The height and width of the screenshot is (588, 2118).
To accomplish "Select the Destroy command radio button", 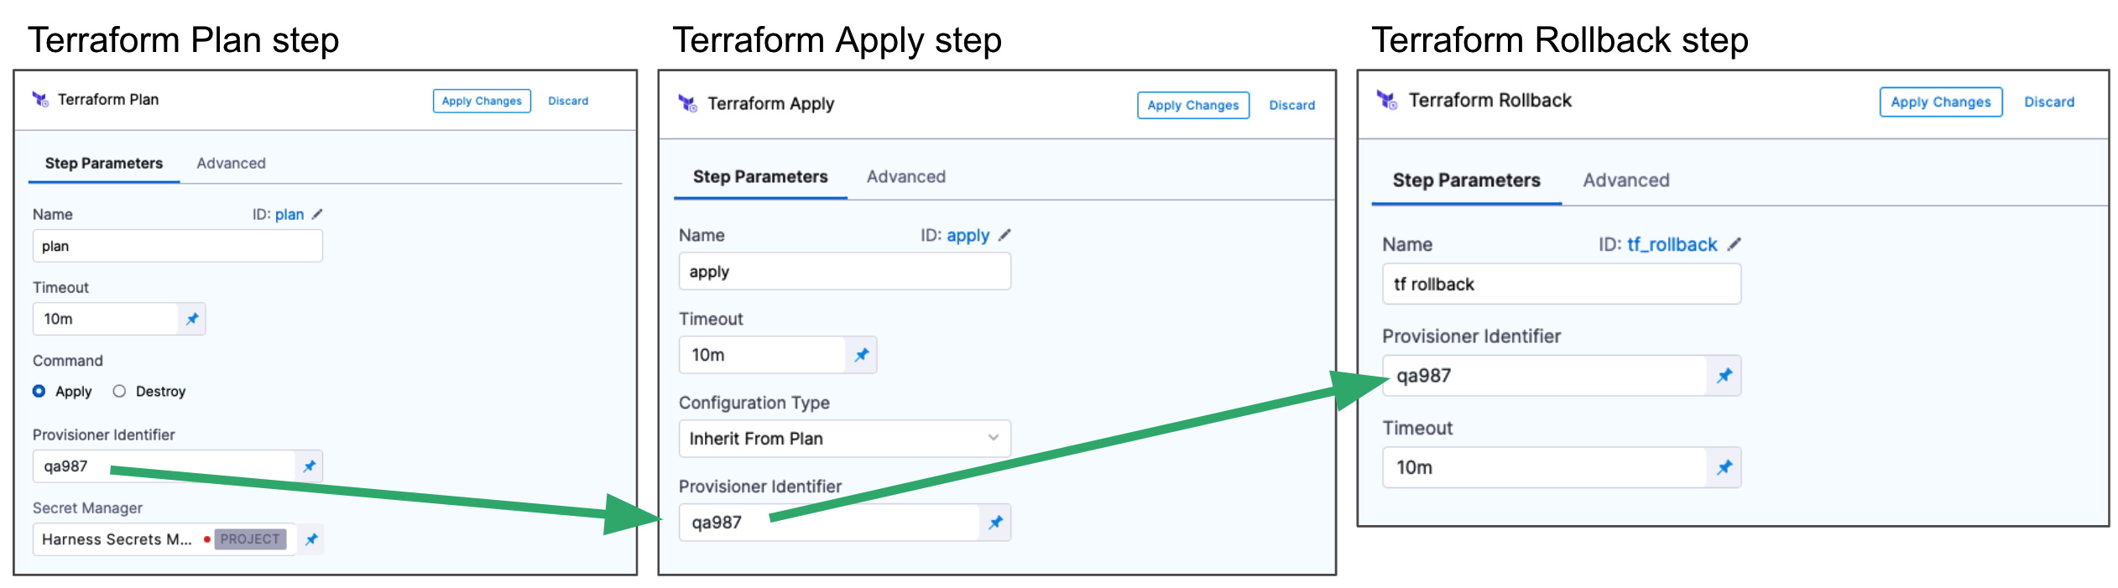I will 119,391.
